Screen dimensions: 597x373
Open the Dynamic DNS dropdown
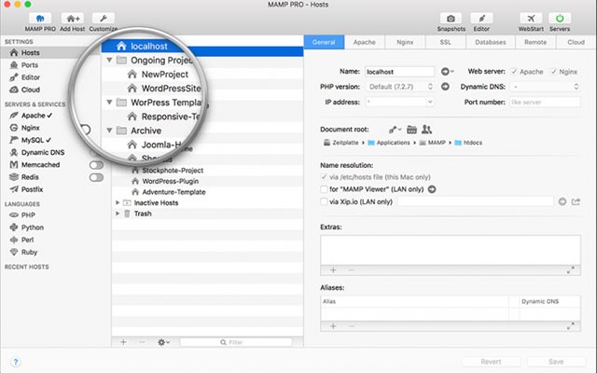(x=549, y=86)
